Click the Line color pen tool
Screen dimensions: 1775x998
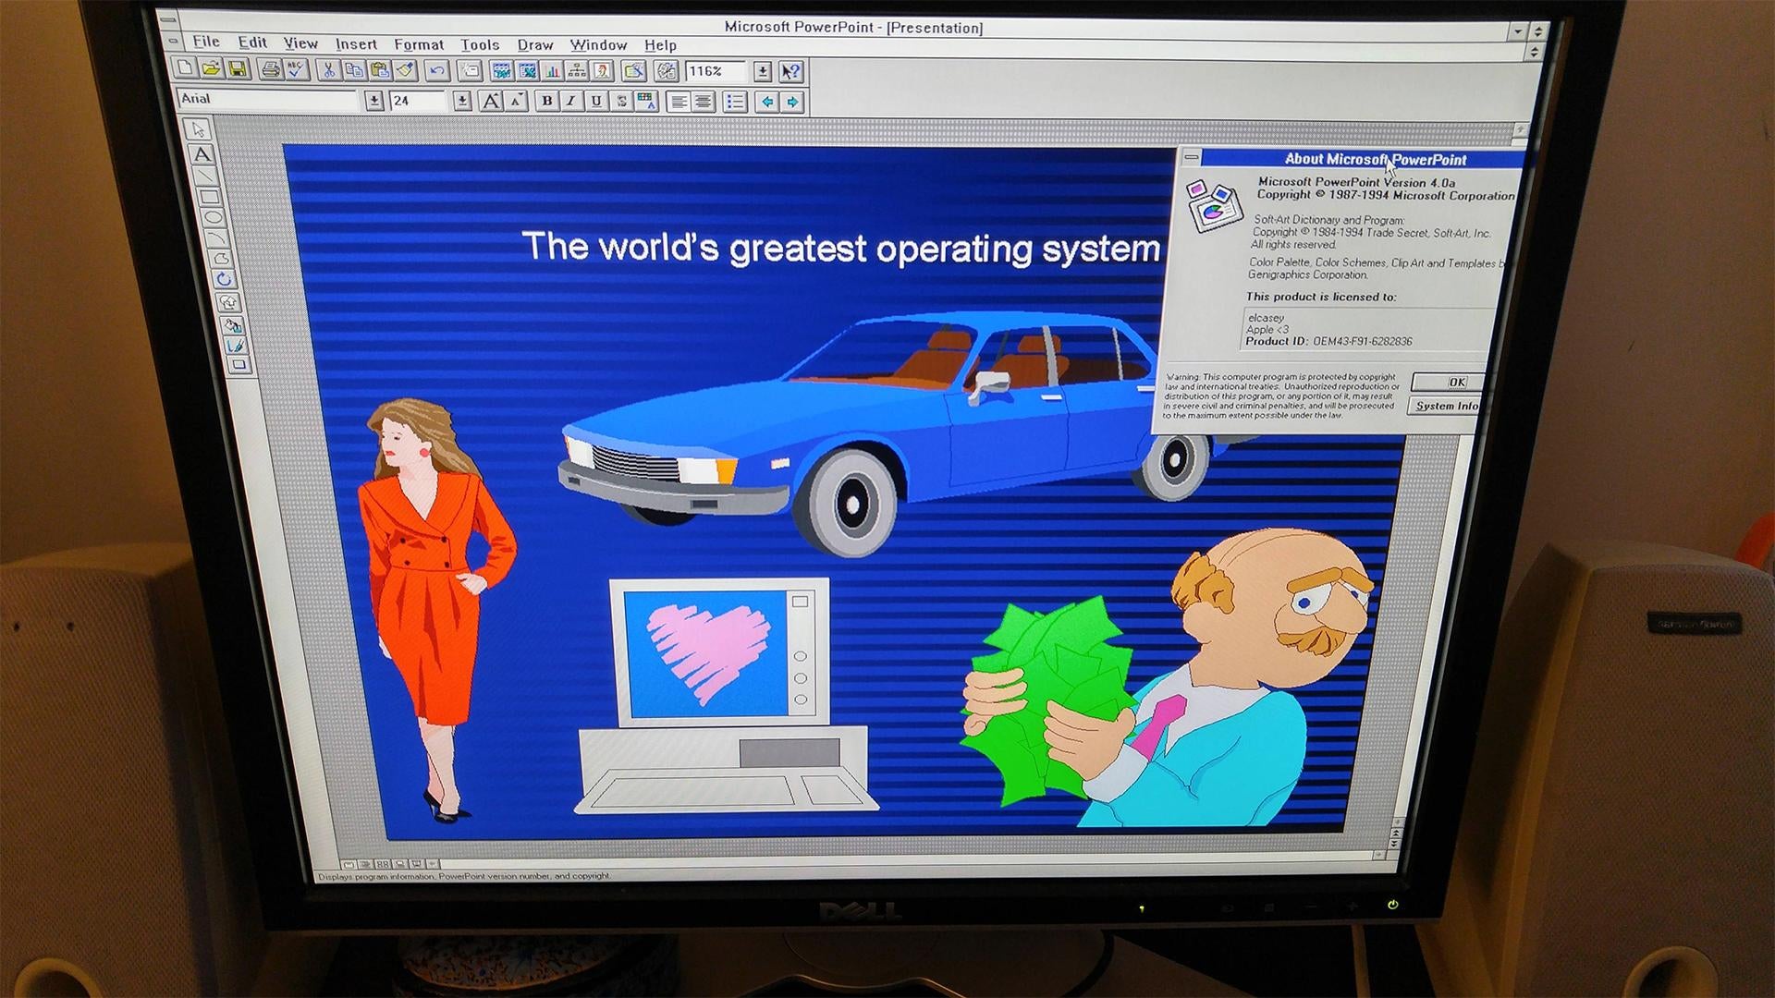[236, 345]
